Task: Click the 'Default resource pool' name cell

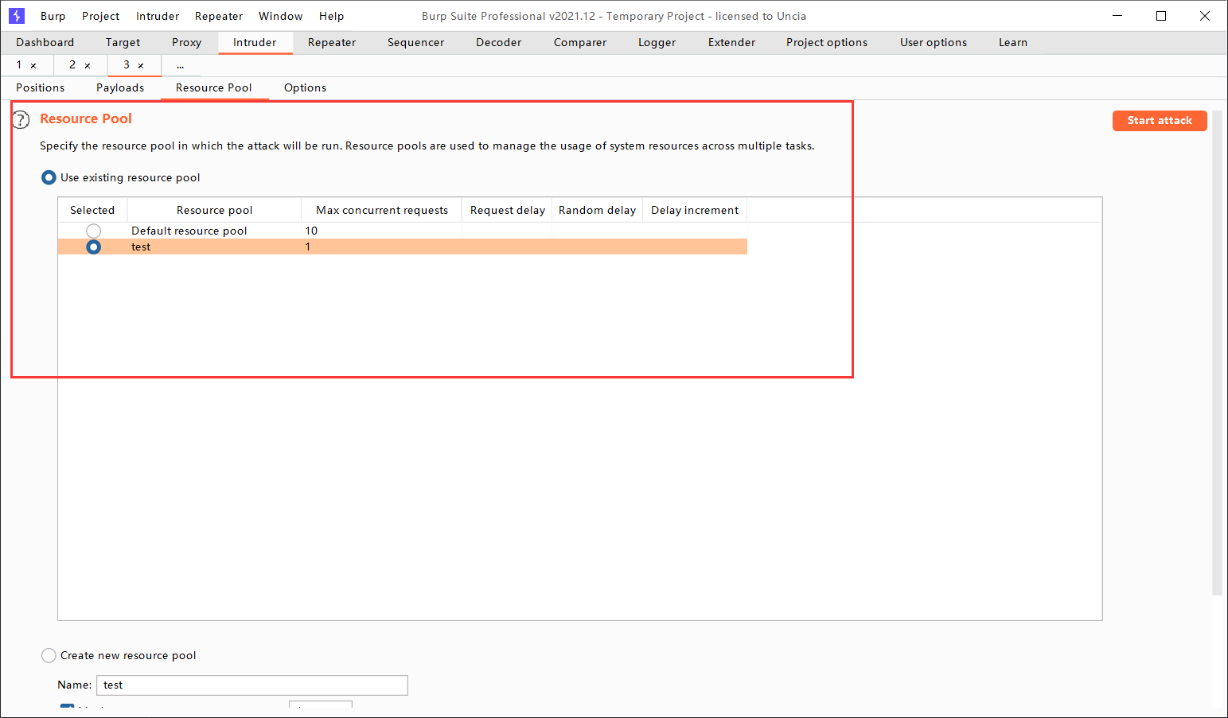Action: (x=189, y=231)
